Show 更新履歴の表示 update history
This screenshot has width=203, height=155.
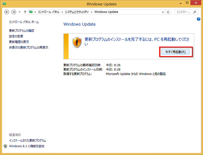[19, 42]
